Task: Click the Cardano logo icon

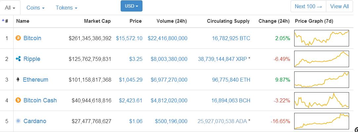Action: click(18, 121)
